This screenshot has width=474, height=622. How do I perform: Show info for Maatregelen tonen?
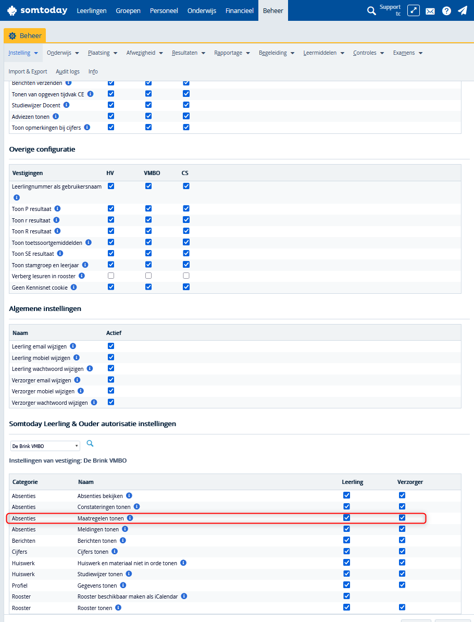[130, 518]
